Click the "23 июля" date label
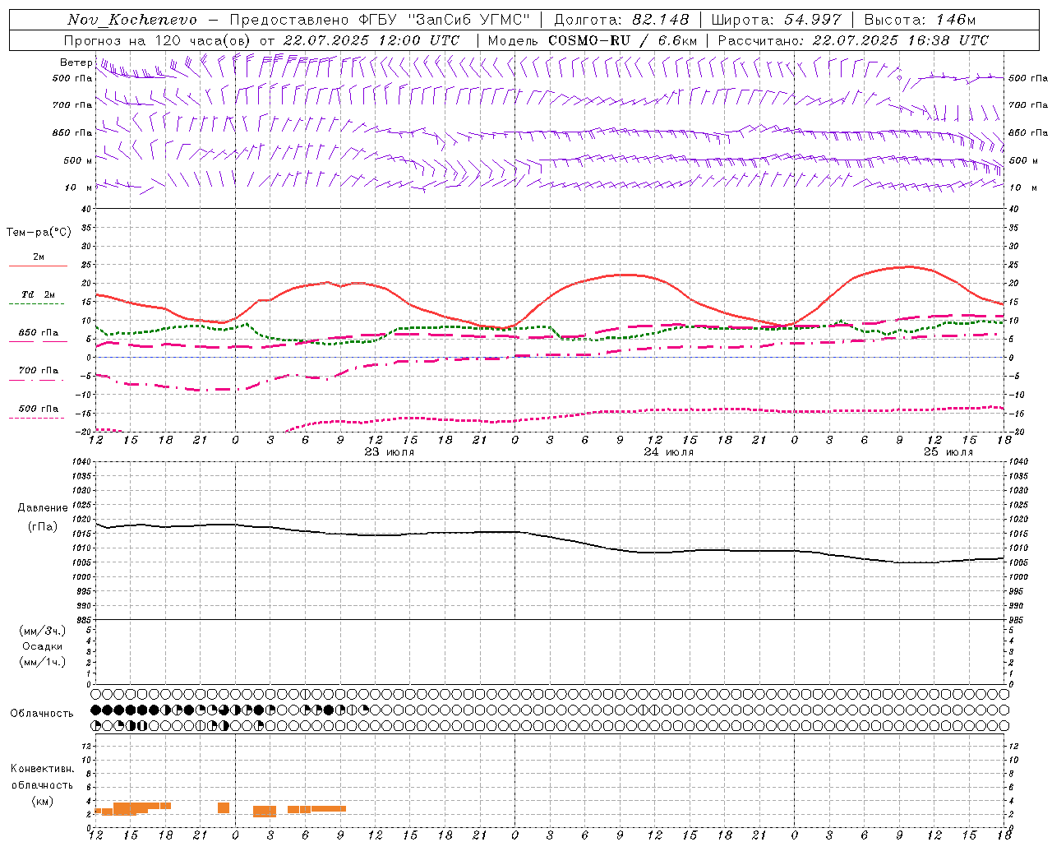 click(390, 452)
